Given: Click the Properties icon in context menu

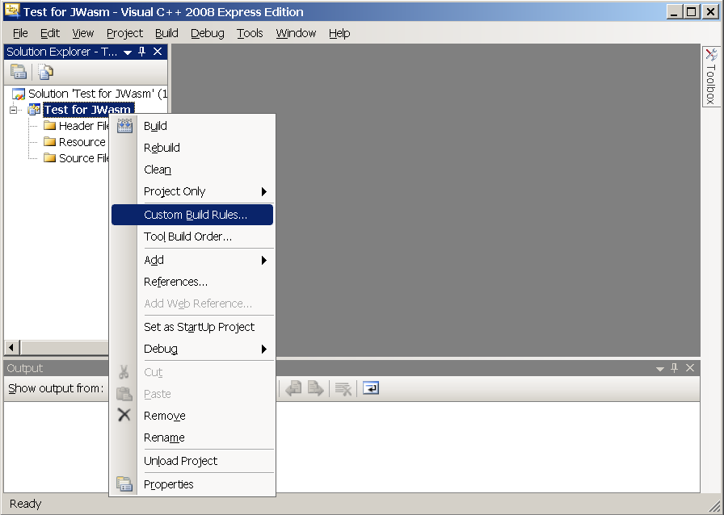Looking at the screenshot, I should tap(124, 484).
